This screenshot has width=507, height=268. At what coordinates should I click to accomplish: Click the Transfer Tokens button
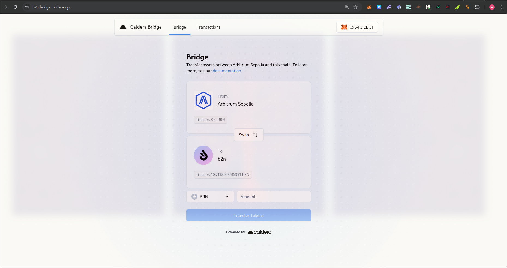(249, 215)
